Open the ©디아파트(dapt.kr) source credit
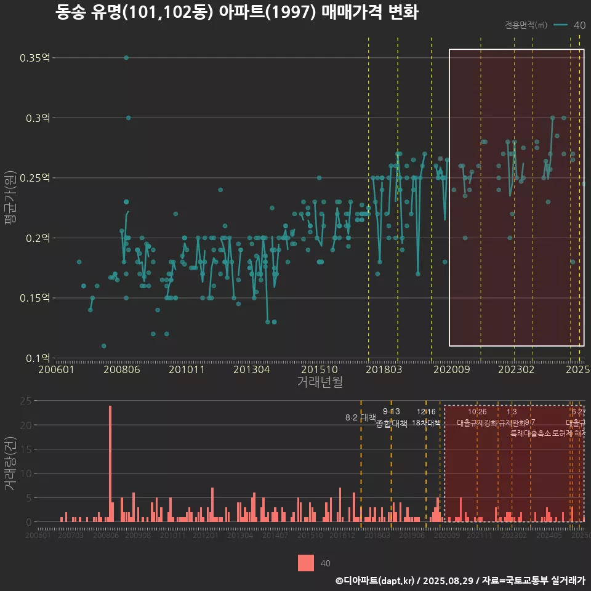The image size is (591, 591). point(375,581)
